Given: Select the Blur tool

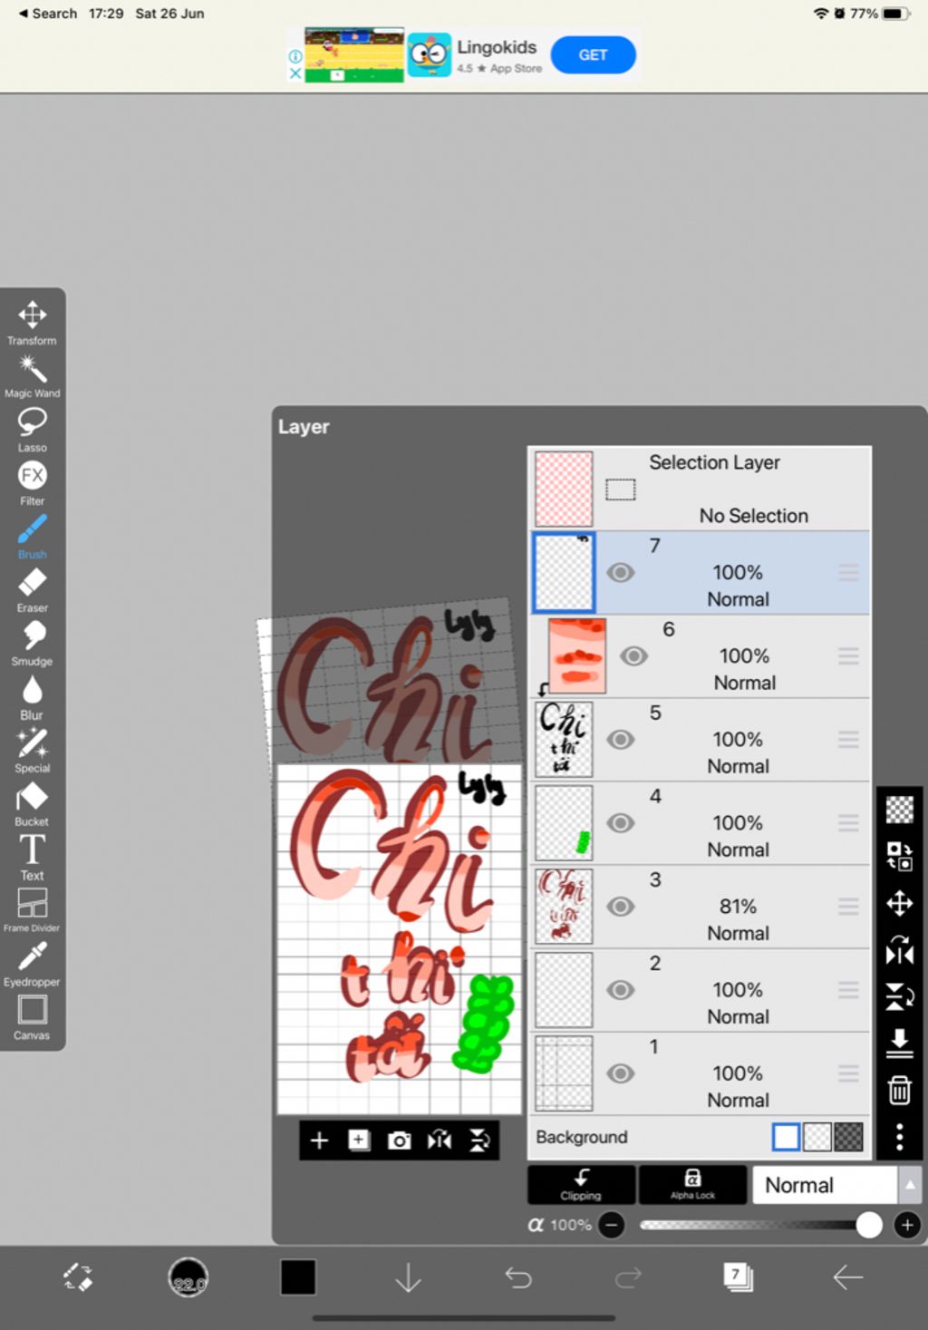Looking at the screenshot, I should coord(32,697).
